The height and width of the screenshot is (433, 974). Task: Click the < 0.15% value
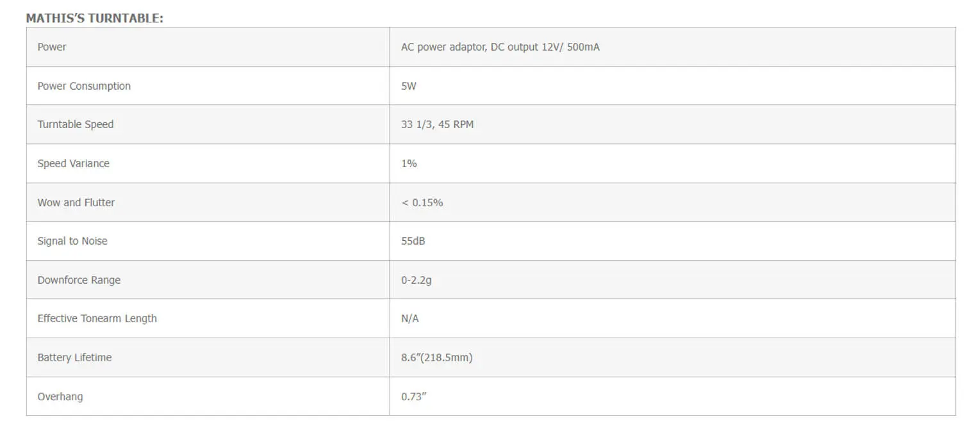click(422, 202)
